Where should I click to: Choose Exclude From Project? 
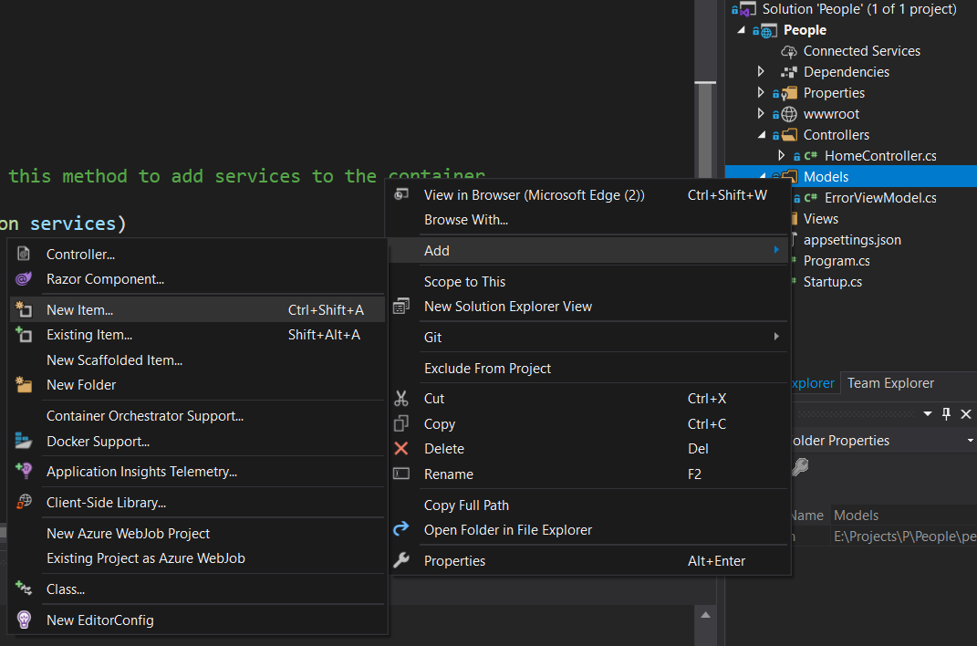click(x=589, y=368)
